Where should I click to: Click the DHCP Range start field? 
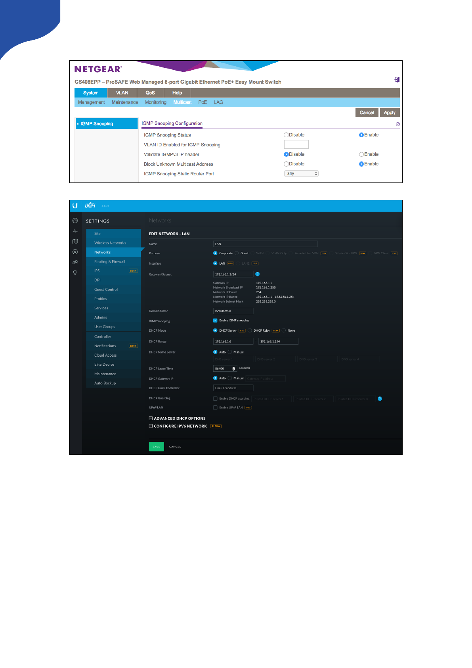coord(233,341)
